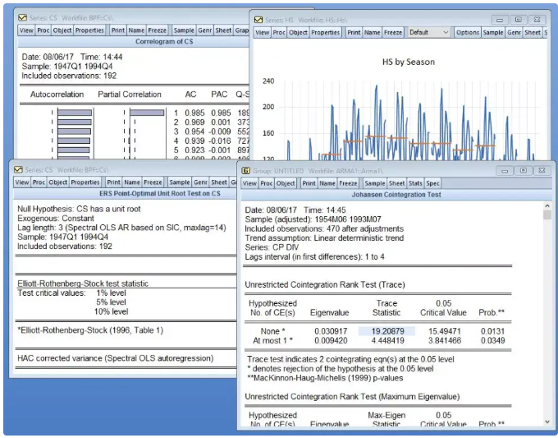
Task: Click Genr in HS series window
Action: point(515,32)
